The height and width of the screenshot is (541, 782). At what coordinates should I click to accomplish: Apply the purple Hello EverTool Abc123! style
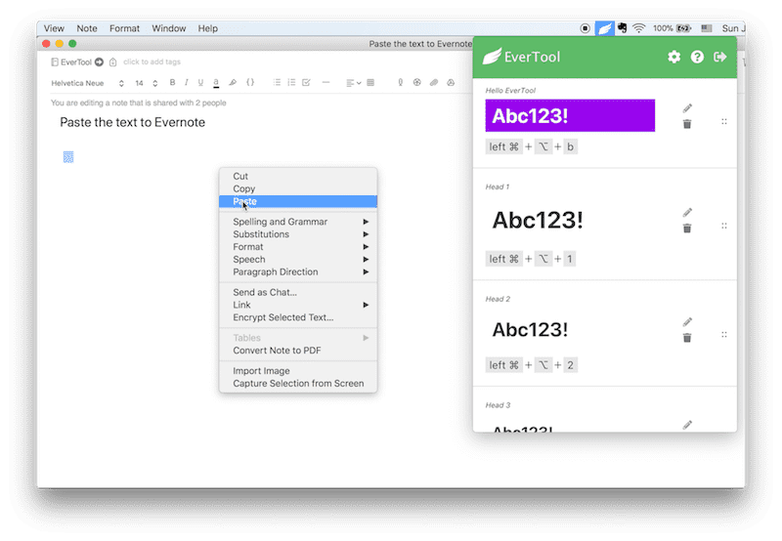click(570, 115)
